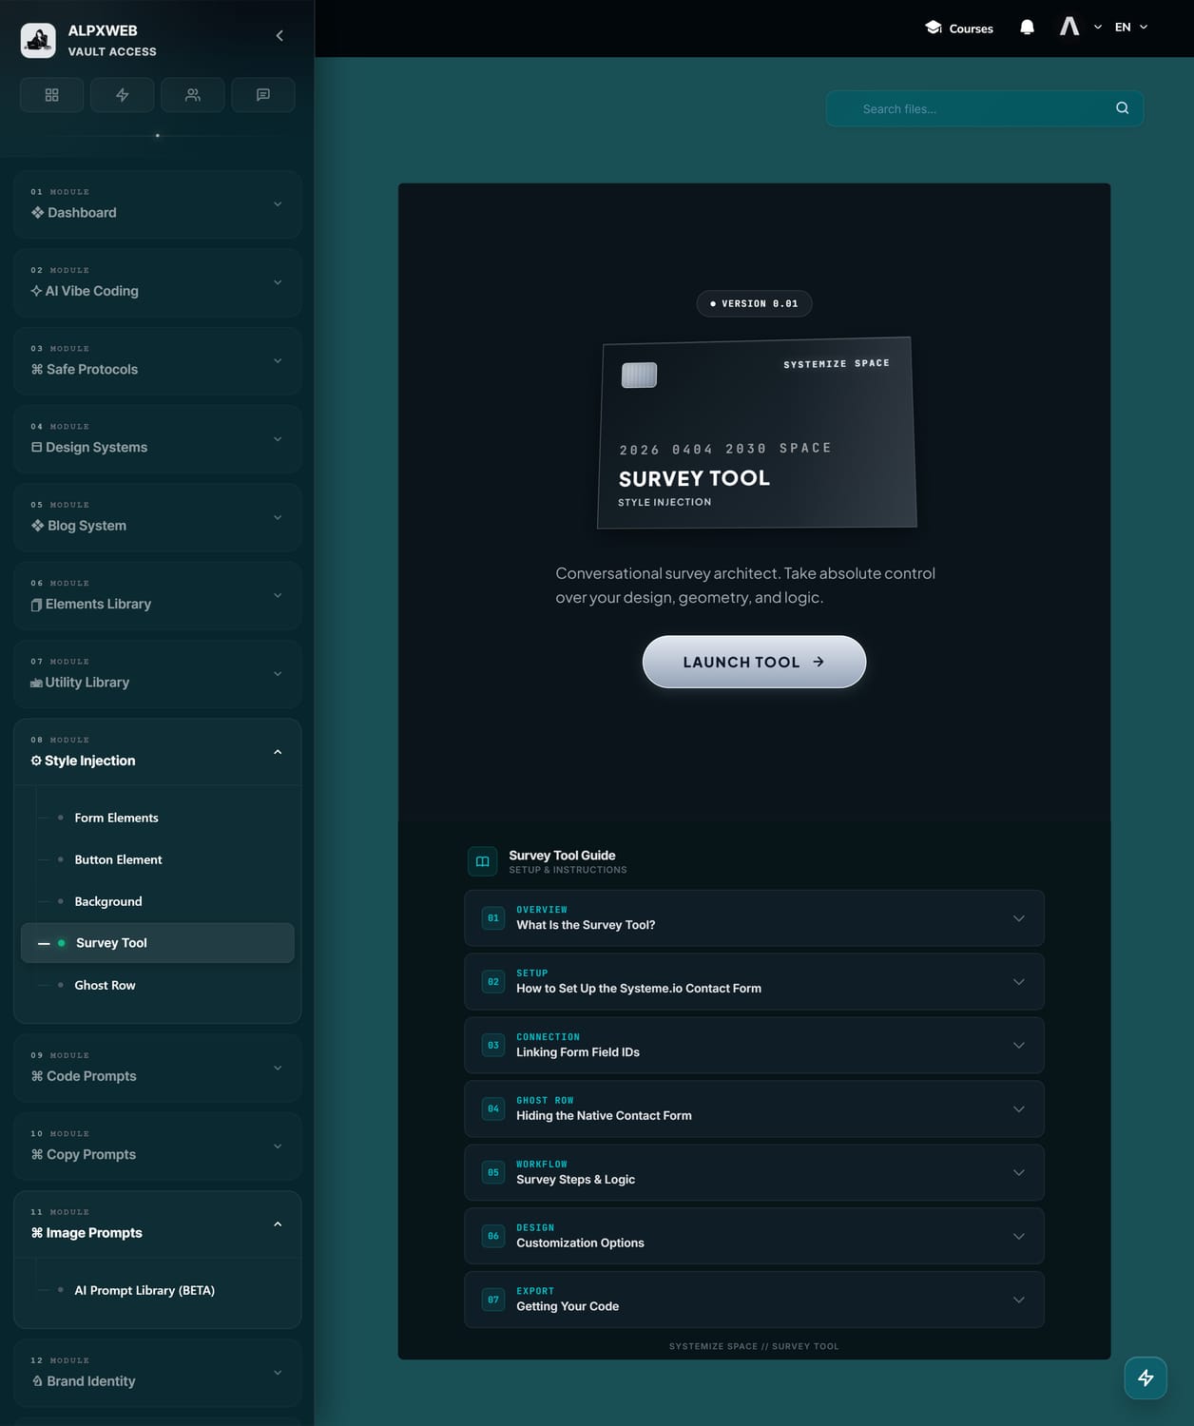This screenshot has height=1426, width=1194.
Task: Click the Launch Tool button
Action: pyautogui.click(x=754, y=662)
